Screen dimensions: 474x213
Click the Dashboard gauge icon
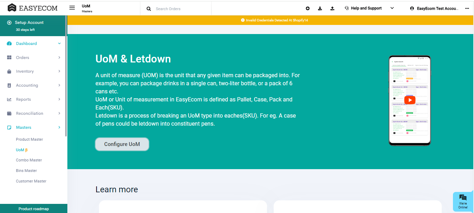(x=9, y=44)
